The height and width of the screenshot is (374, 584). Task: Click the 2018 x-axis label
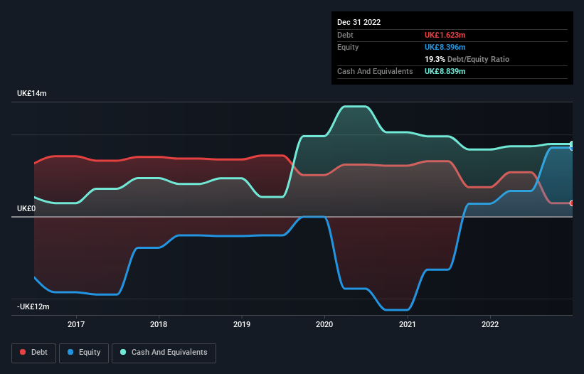159,324
